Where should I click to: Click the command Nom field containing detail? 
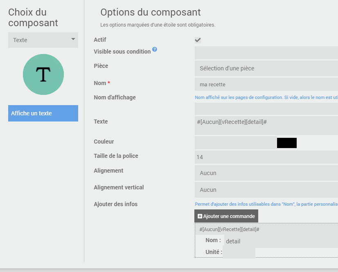pos(281,241)
